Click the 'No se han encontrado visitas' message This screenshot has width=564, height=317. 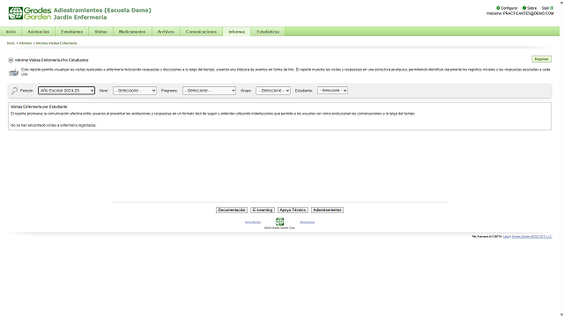pos(53,125)
